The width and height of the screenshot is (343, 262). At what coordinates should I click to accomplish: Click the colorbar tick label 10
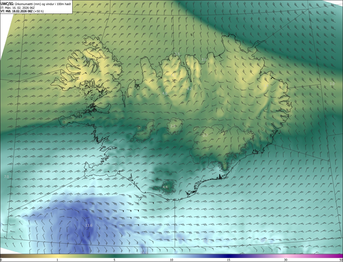tap(171, 260)
